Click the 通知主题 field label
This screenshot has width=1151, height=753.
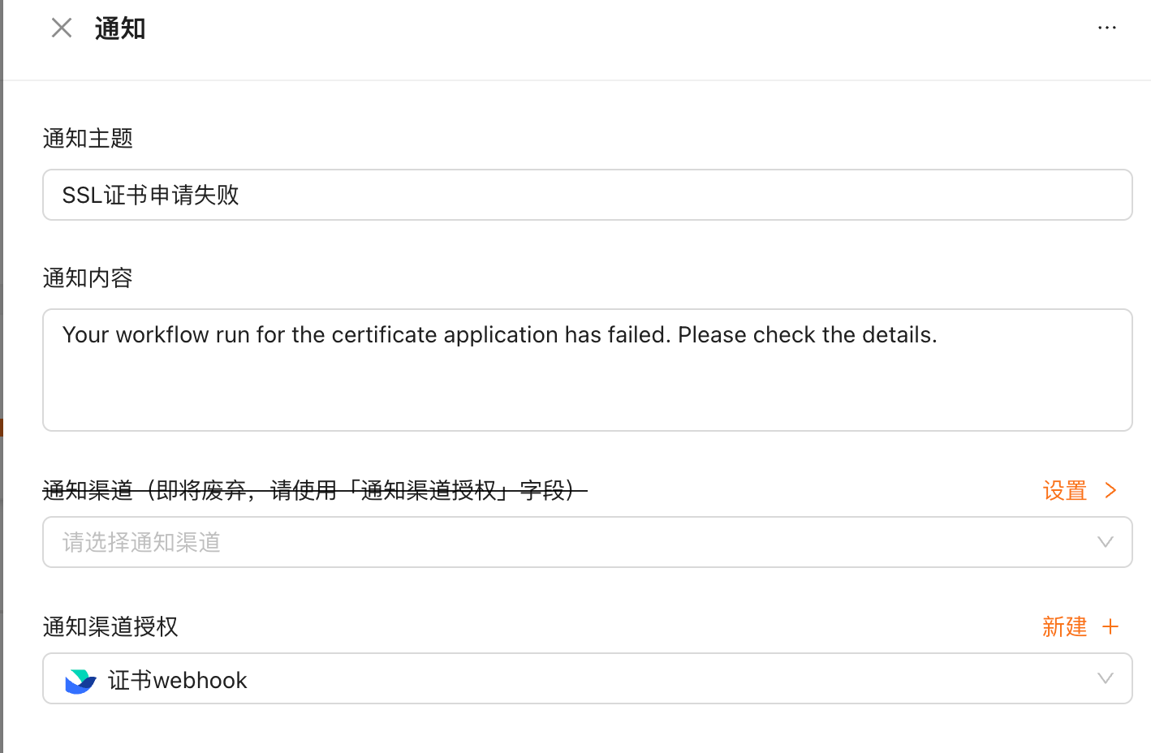pos(88,138)
